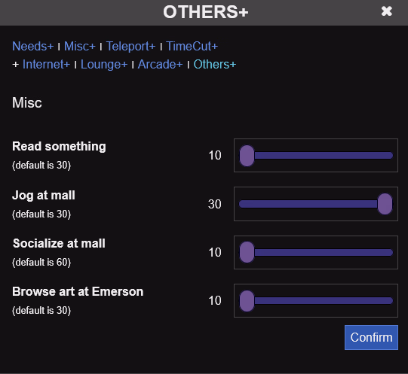Click the right end of Socialize slider track

[x=391, y=252]
